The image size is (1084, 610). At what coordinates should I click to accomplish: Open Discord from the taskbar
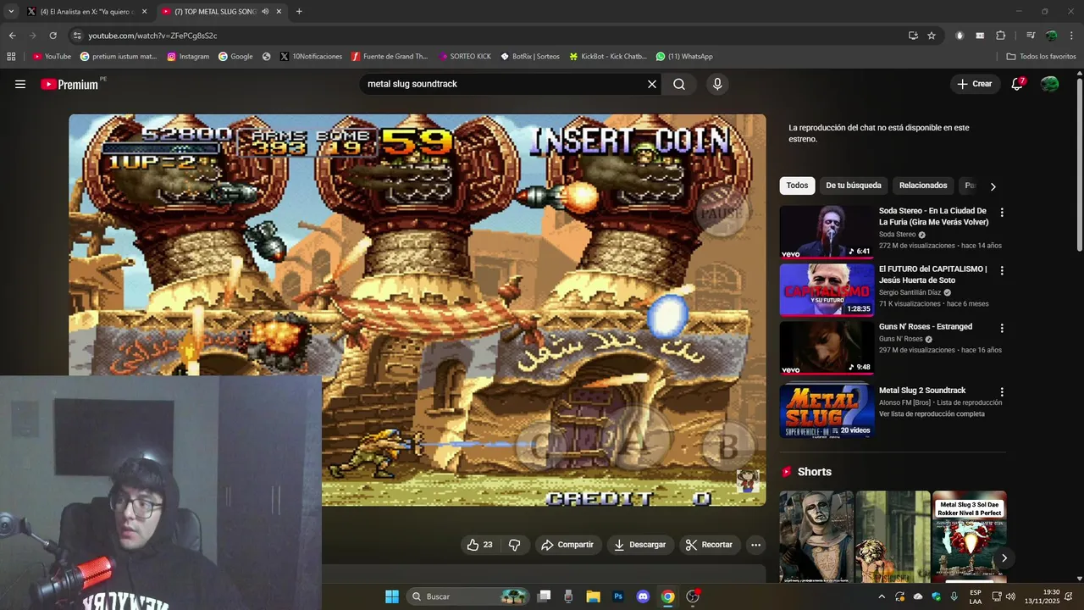click(643, 596)
